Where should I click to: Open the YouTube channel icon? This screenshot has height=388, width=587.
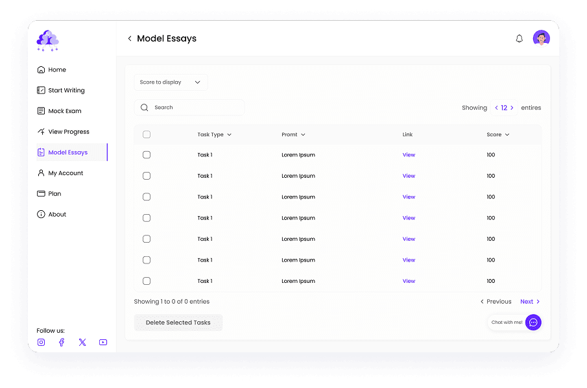(x=102, y=342)
